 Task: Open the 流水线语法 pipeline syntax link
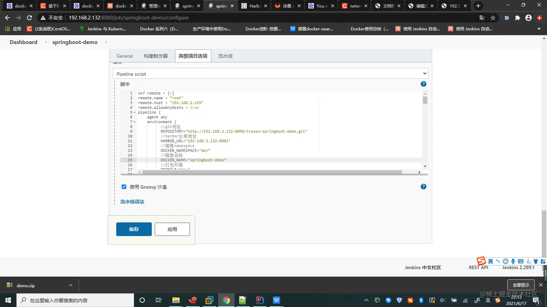click(x=132, y=202)
